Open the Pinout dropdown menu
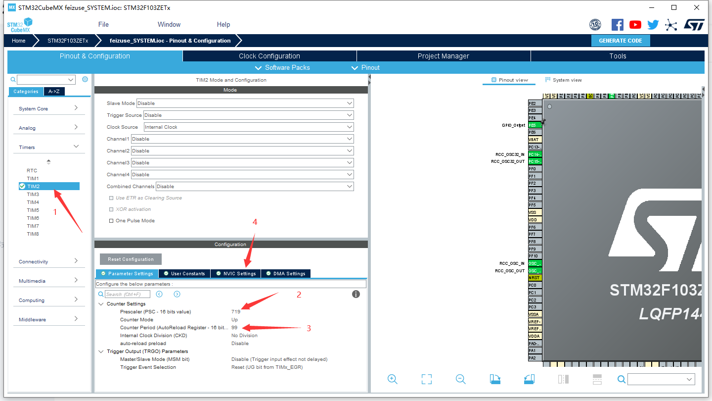The width and height of the screenshot is (712, 401). 365,68
